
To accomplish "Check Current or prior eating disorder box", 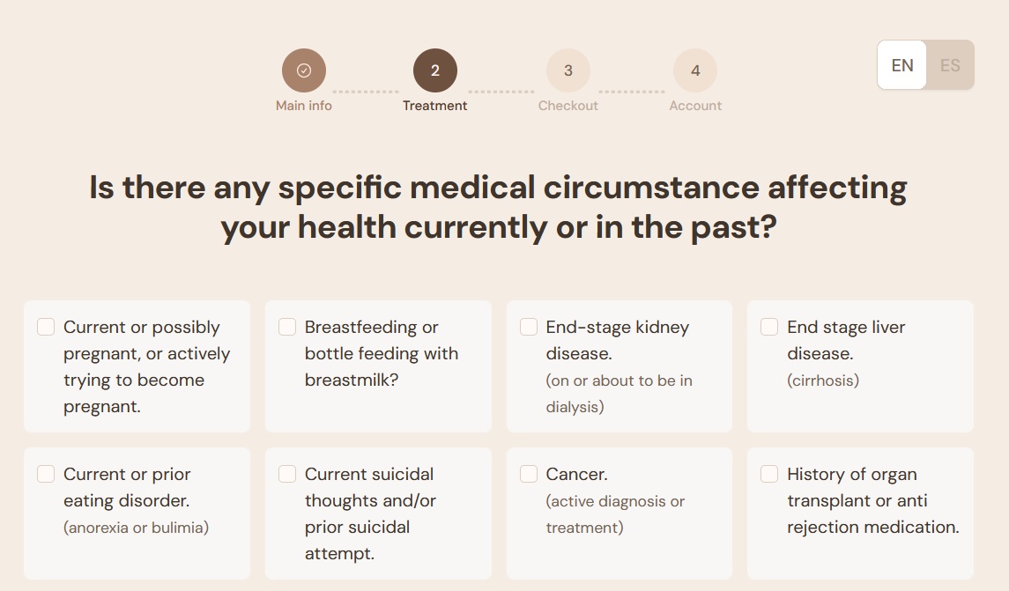I will 46,474.
